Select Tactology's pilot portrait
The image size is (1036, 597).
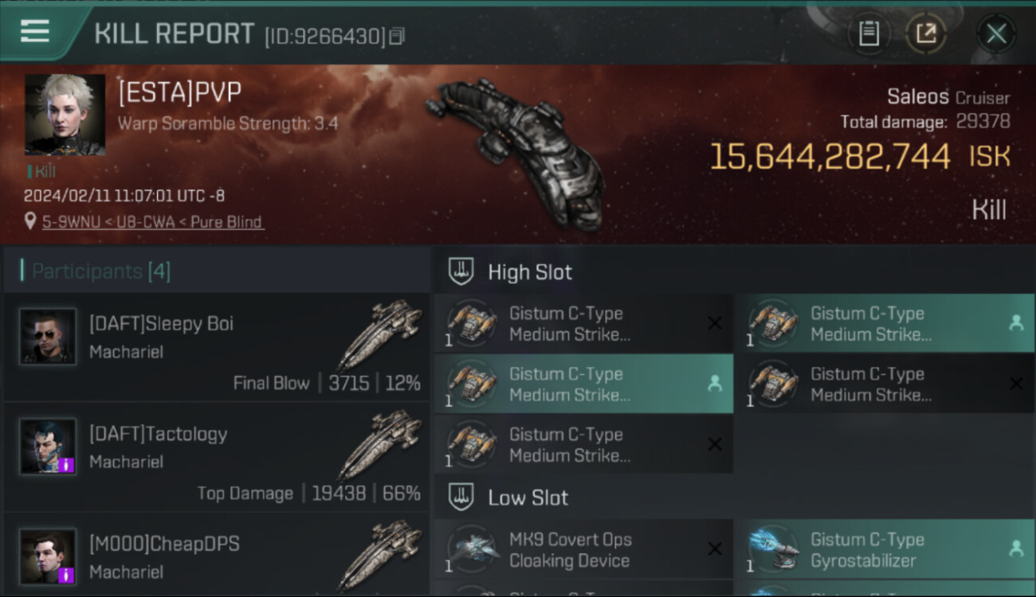pos(48,447)
